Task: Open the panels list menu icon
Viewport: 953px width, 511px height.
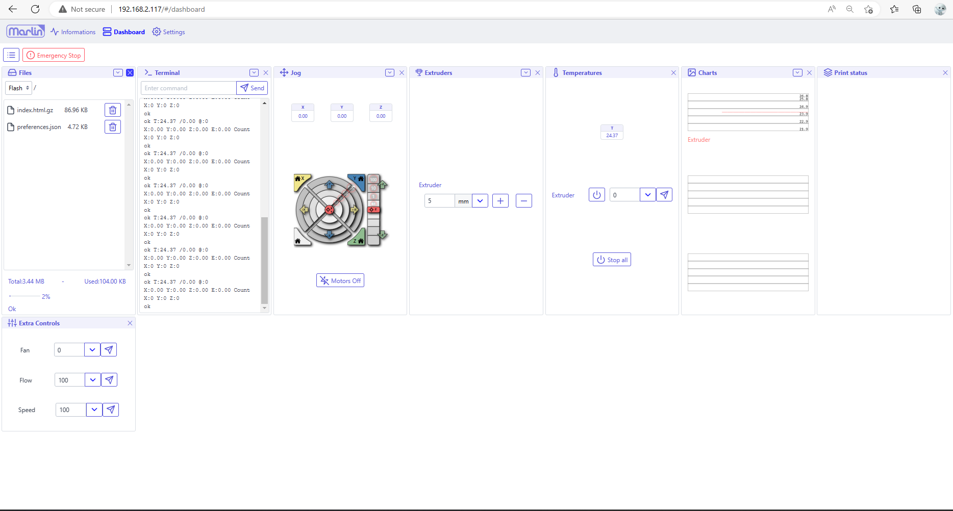Action: [x=11, y=55]
